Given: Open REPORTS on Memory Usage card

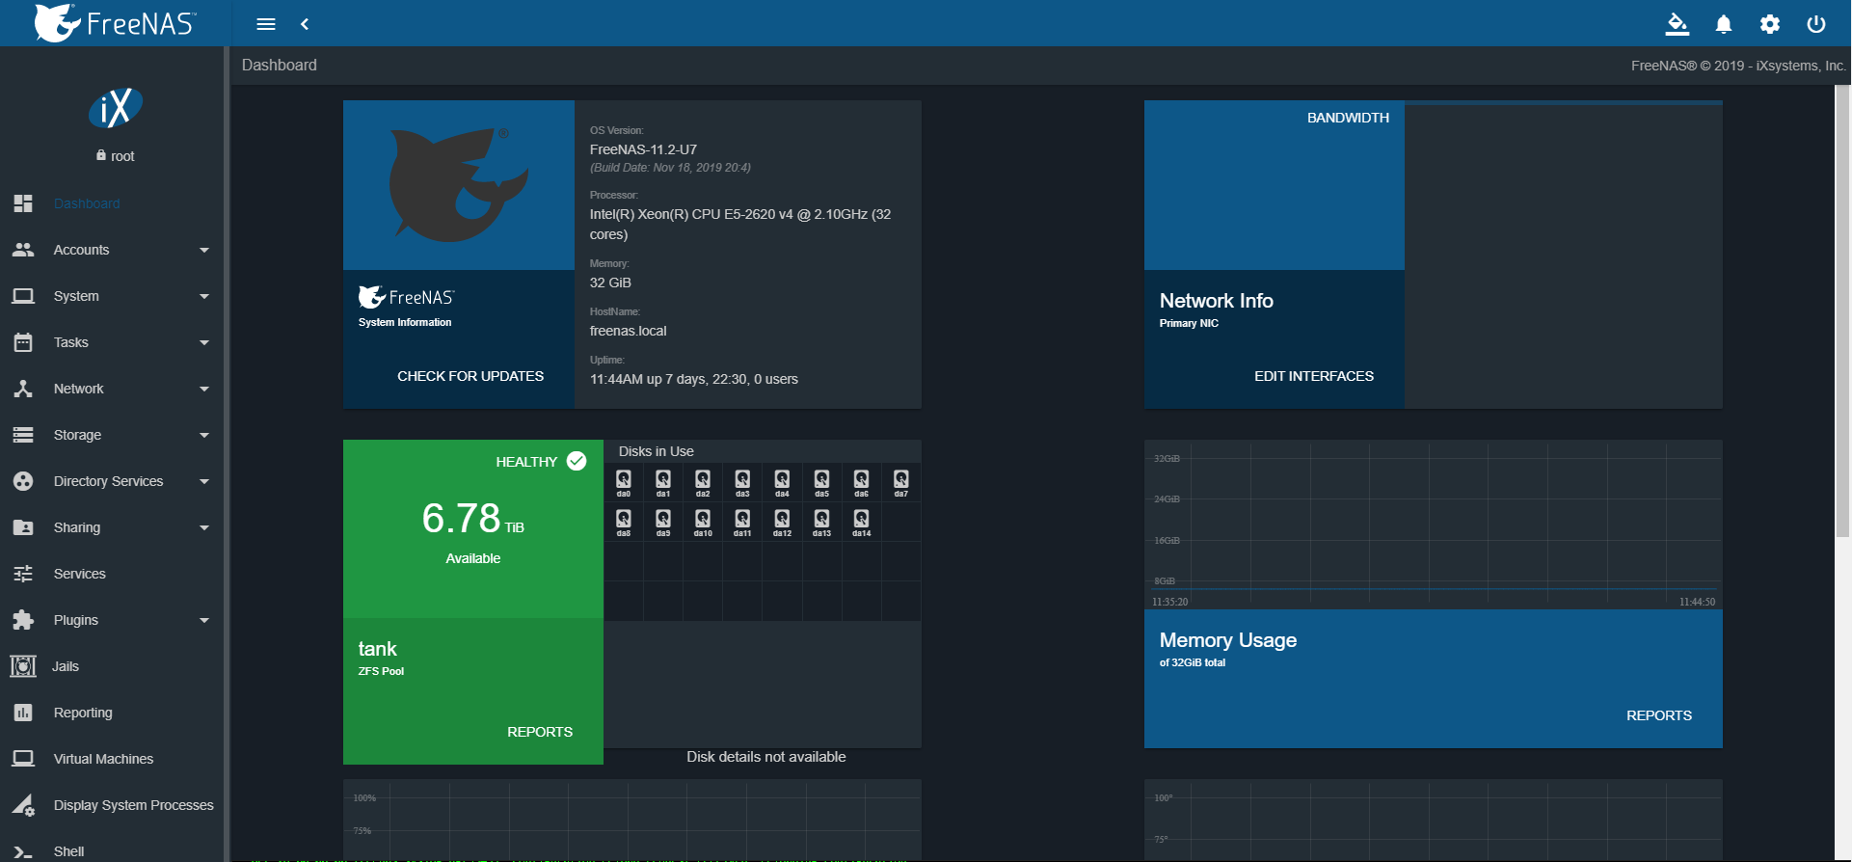Looking at the screenshot, I should click(x=1659, y=715).
